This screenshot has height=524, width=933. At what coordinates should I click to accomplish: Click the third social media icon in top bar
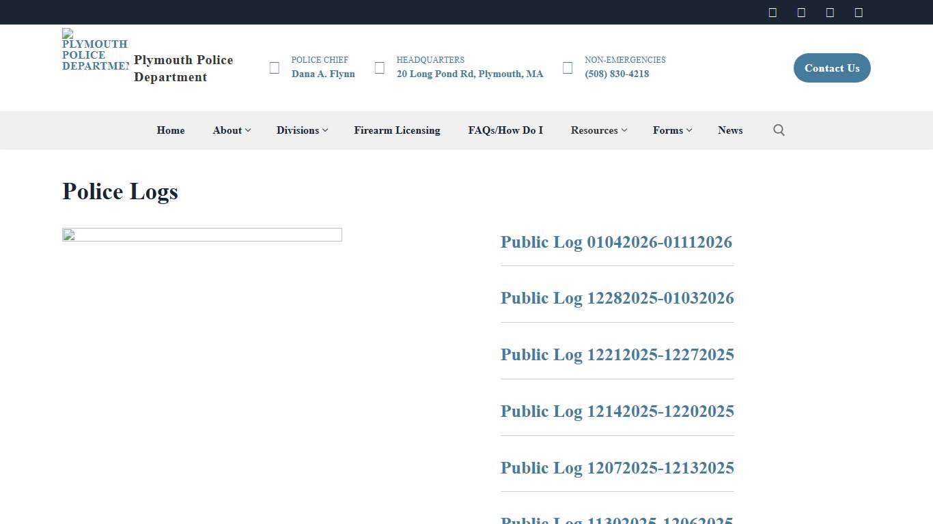(x=830, y=12)
